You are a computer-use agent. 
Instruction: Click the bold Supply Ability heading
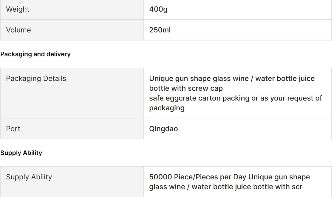click(x=21, y=153)
